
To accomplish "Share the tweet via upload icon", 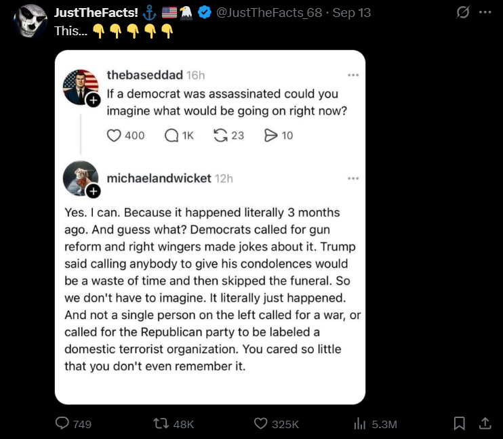I will click(x=485, y=423).
